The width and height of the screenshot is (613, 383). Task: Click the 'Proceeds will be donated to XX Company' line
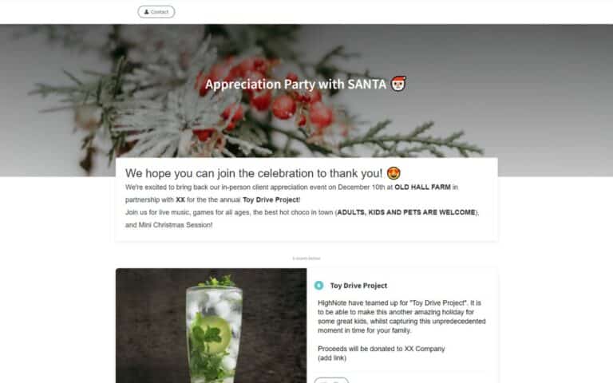click(x=382, y=349)
